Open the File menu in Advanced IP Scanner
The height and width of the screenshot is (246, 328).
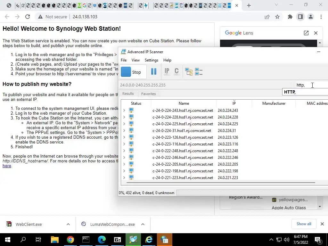[124, 60]
